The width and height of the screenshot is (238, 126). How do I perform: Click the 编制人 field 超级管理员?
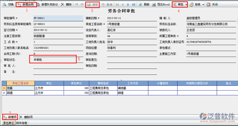[x=211, y=18]
